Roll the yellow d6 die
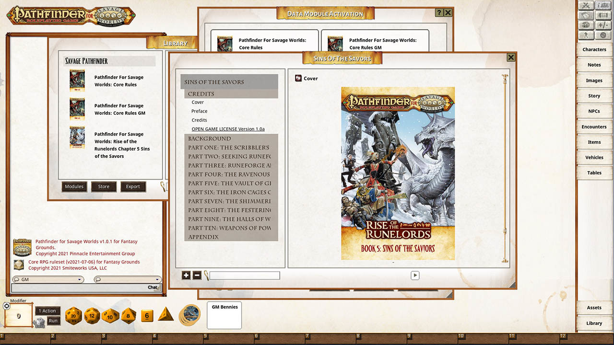This screenshot has height=345, width=614. point(147,315)
